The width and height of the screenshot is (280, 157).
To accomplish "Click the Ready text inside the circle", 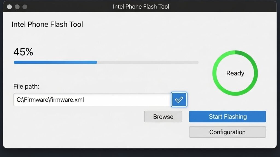I will [235, 73].
